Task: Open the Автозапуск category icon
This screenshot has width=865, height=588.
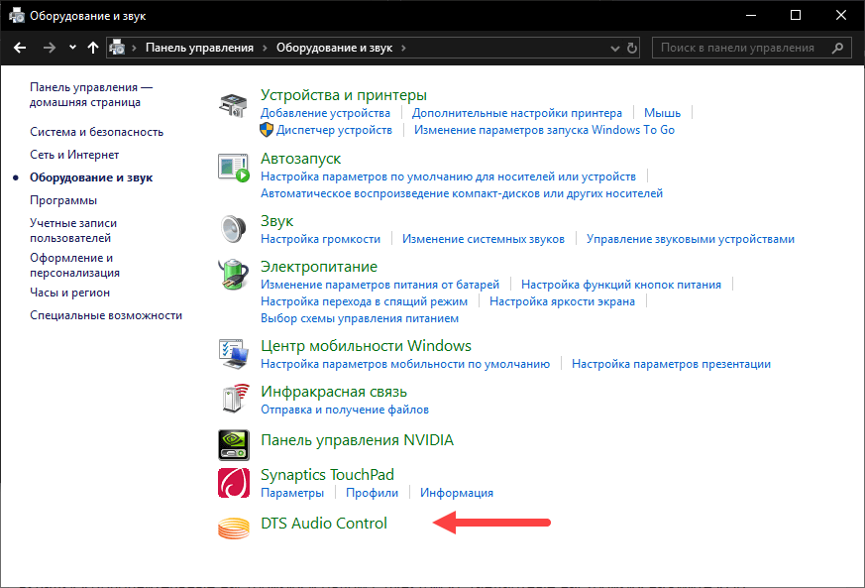Action: tap(234, 168)
